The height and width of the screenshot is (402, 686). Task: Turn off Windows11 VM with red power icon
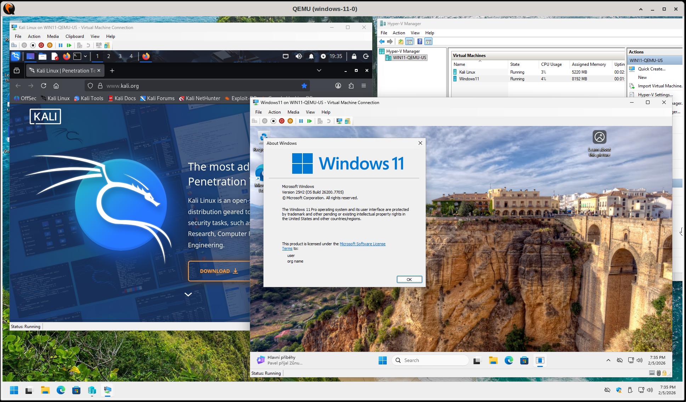pyautogui.click(x=282, y=121)
